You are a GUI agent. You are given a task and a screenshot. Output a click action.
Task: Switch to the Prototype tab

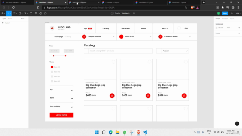tap(225, 19)
